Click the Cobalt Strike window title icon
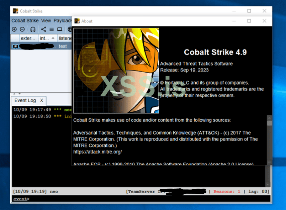 [15, 11]
